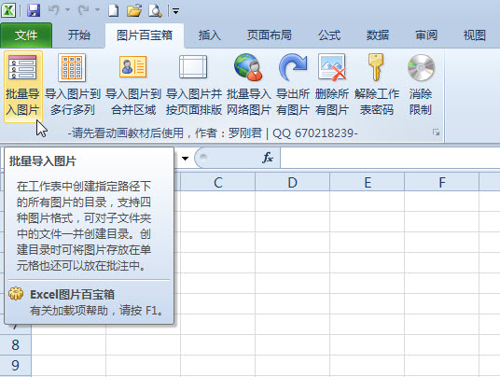The width and height of the screenshot is (500, 377).
Task: Save the workbook with the floppy icon
Action: click(34, 10)
